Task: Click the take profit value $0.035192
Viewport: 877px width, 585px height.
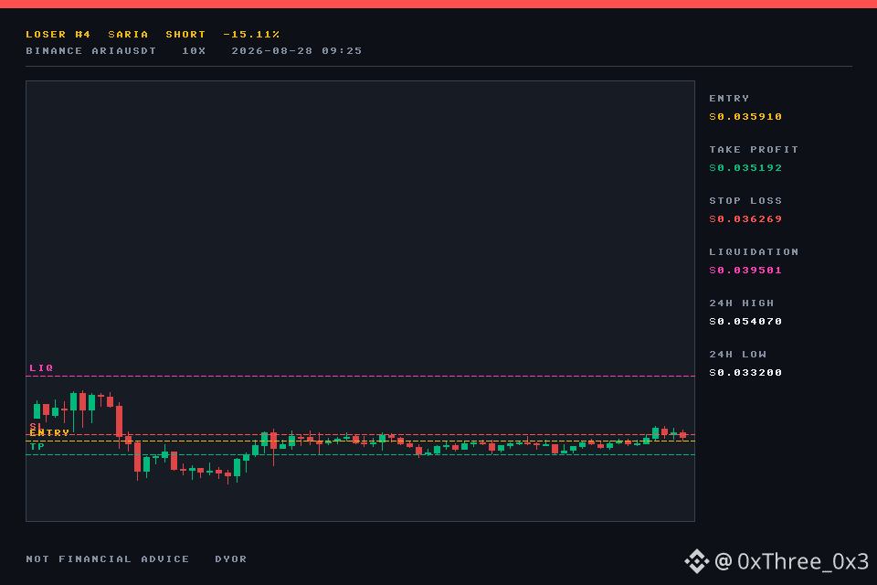Action: tap(745, 168)
